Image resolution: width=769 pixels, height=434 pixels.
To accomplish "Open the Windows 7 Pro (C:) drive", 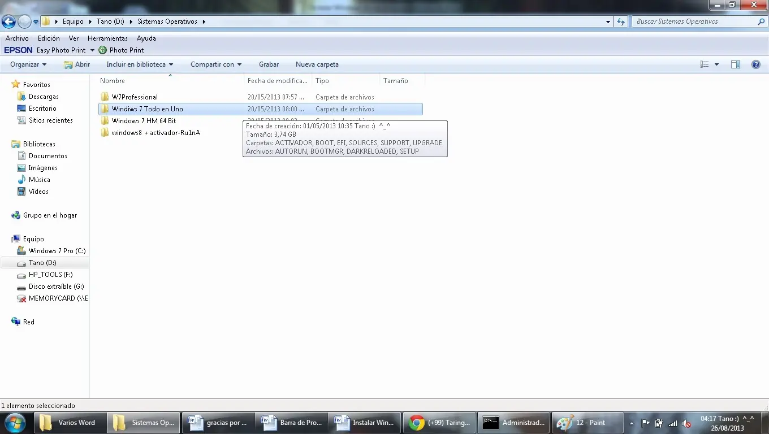I will click(x=57, y=251).
